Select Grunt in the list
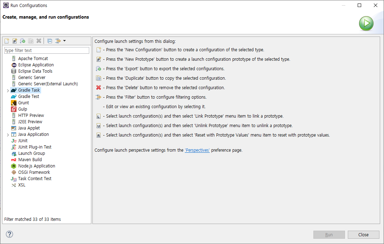Image resolution: width=384 pixels, height=244 pixels. tap(24, 103)
